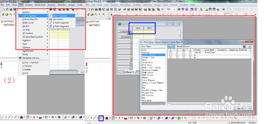Click Open folder icon in right window toolbar
Screen dimensions: 267x124
(125, 9)
